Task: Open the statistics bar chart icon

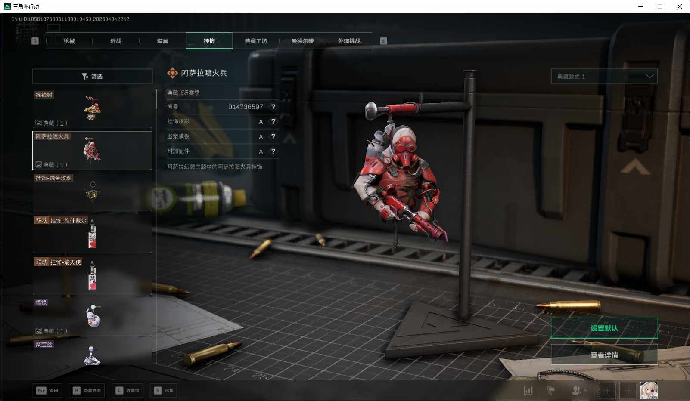Action: click(528, 390)
